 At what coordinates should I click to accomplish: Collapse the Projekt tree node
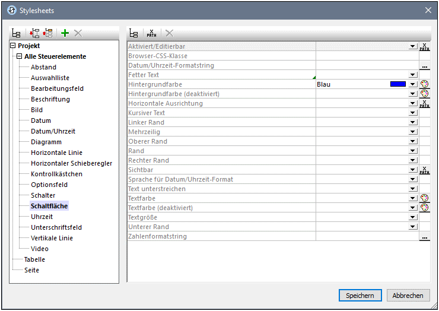(x=13, y=46)
